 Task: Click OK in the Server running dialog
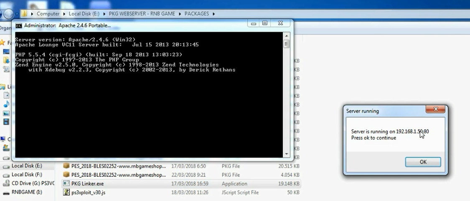pos(423,162)
